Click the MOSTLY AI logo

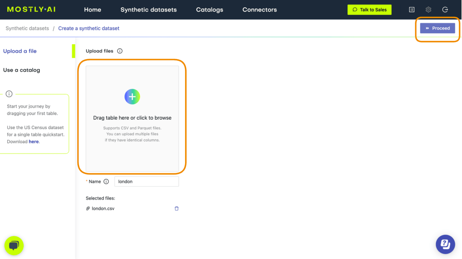tap(31, 10)
